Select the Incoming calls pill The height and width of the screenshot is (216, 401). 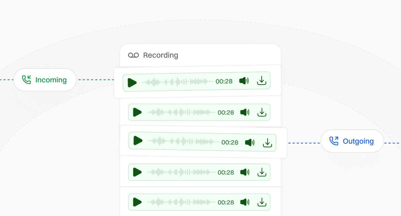click(x=45, y=80)
